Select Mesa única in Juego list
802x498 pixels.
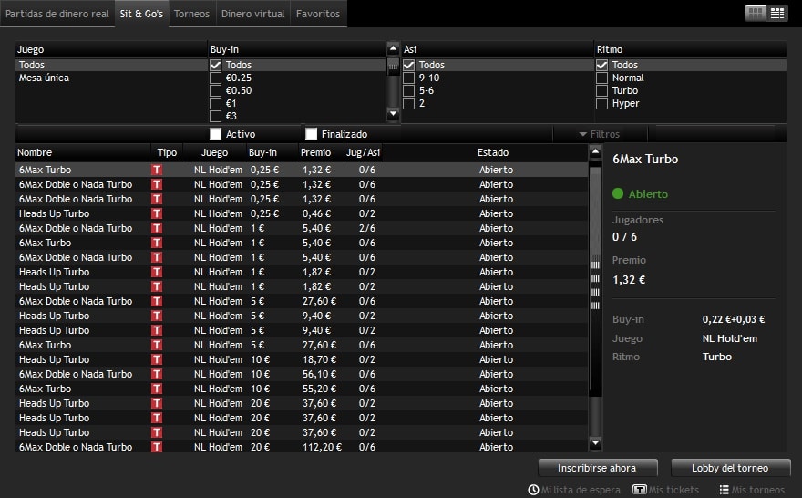111,78
